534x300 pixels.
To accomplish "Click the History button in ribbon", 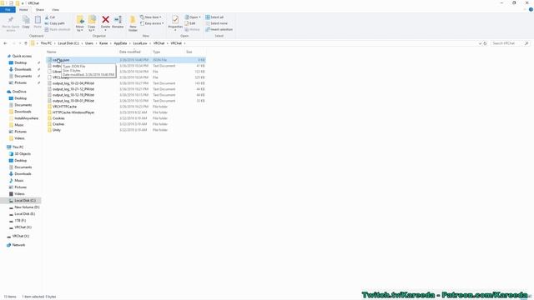I will [193, 29].
